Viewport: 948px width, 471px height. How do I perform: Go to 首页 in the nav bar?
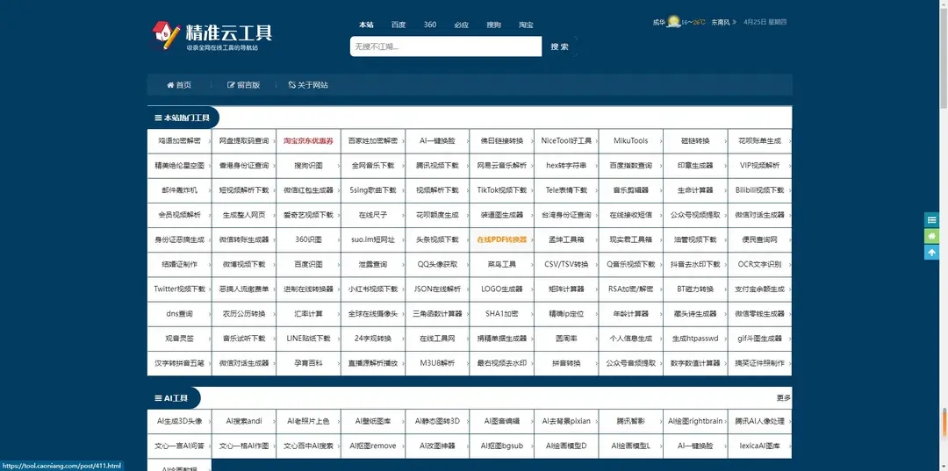pos(178,85)
